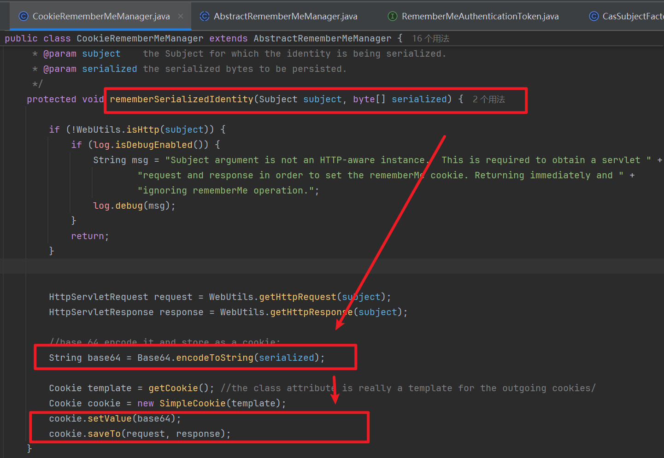Select the CasSubjectFactory tab

coord(632,16)
